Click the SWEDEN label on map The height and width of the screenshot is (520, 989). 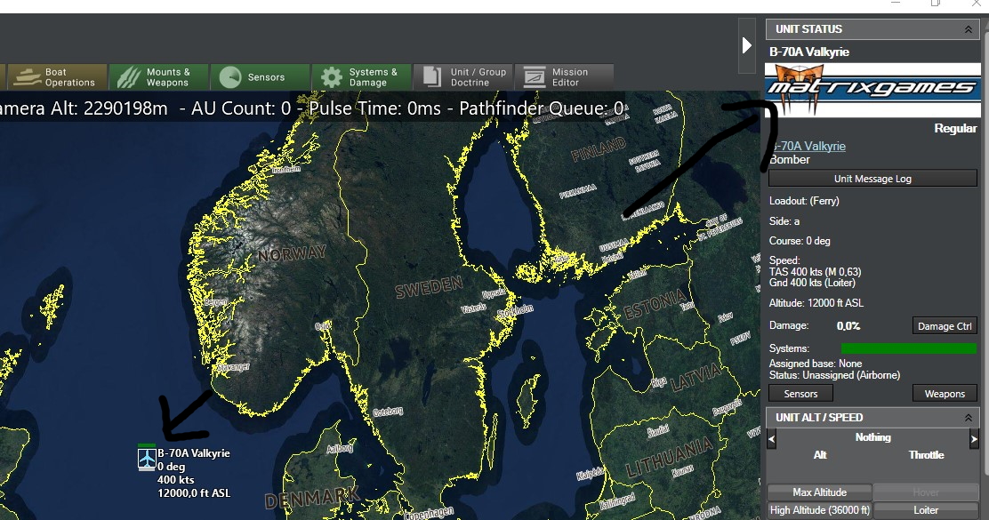point(429,287)
